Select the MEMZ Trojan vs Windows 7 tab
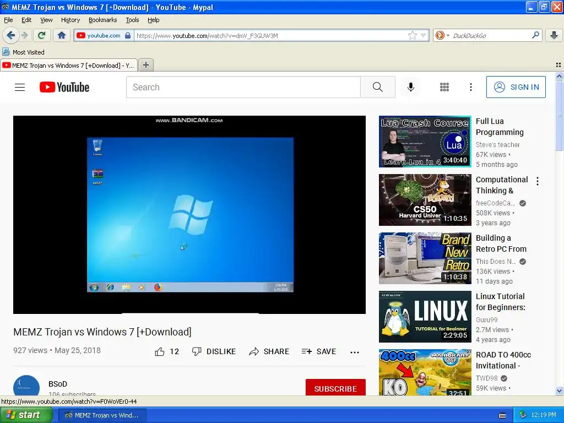The image size is (564, 423). pos(68,66)
